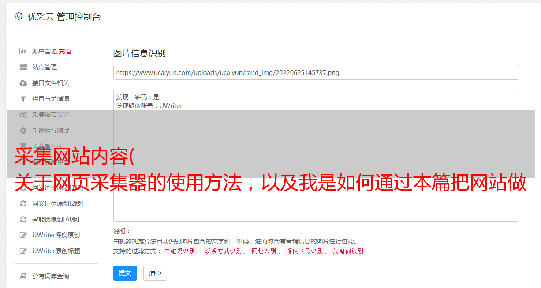Open 采集细节设置 menu item
The image size is (541, 288).
point(51,115)
